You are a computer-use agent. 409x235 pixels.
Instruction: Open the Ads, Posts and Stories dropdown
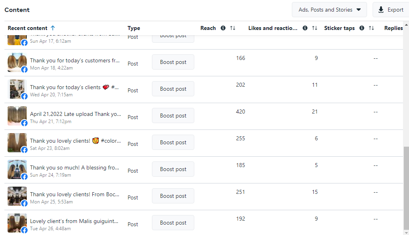329,10
